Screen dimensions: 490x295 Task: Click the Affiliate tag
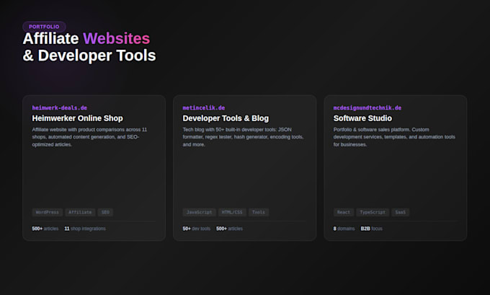pos(80,212)
